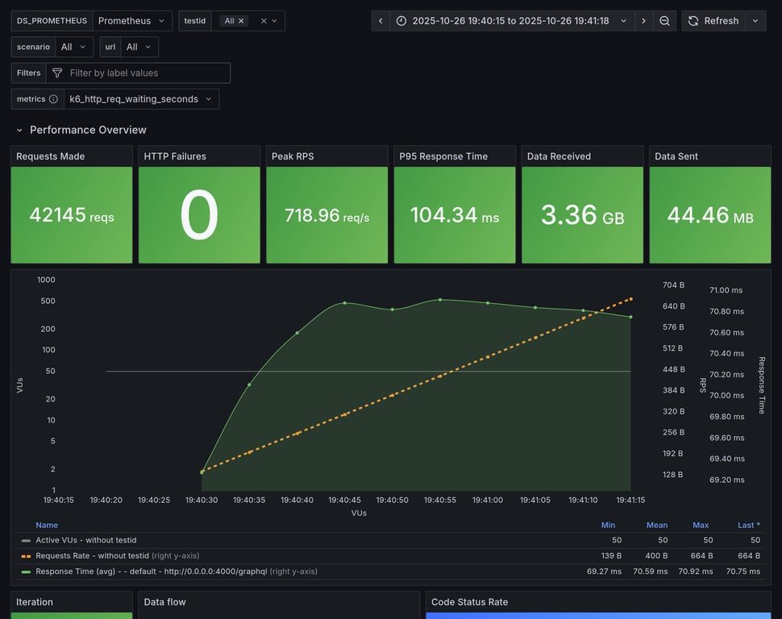Open the Prometheus data source dropdown
The width and height of the screenshot is (782, 619).
132,21
